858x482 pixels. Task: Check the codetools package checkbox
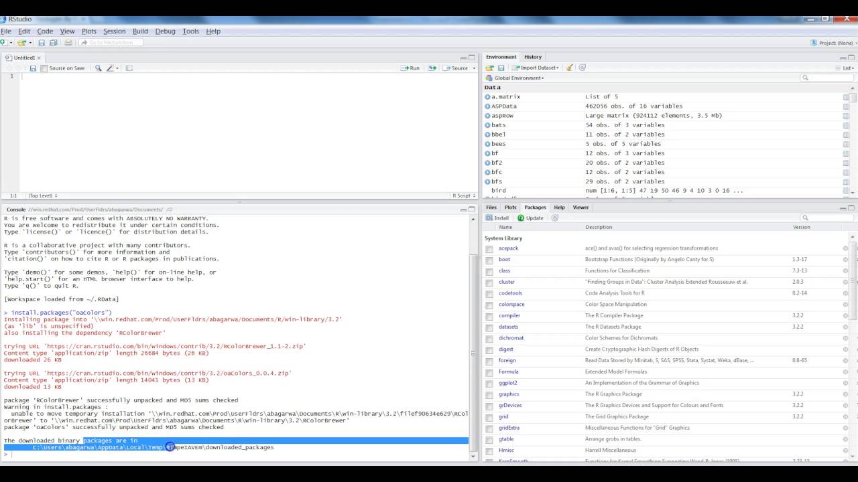point(489,294)
